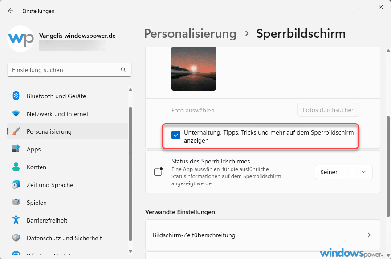This screenshot has width=391, height=259.
Task: Select Personalisierung in sidebar
Action: (67, 131)
